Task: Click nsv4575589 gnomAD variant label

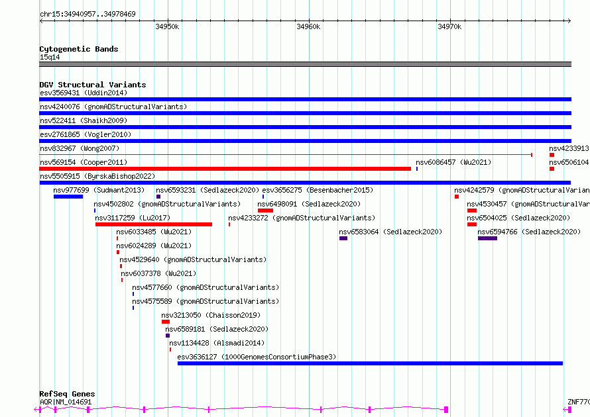Action: [x=206, y=301]
